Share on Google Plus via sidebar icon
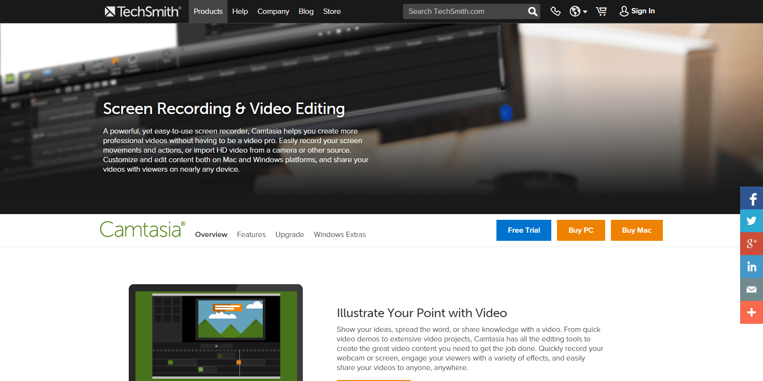This screenshot has height=381, width=763. [752, 244]
